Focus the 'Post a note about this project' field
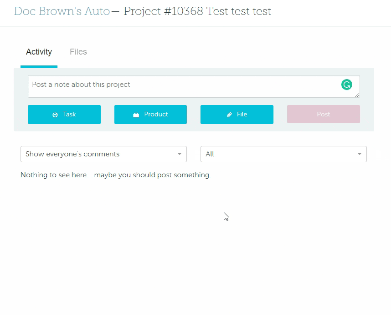Viewport: 391px width, 315px height. pos(182,86)
